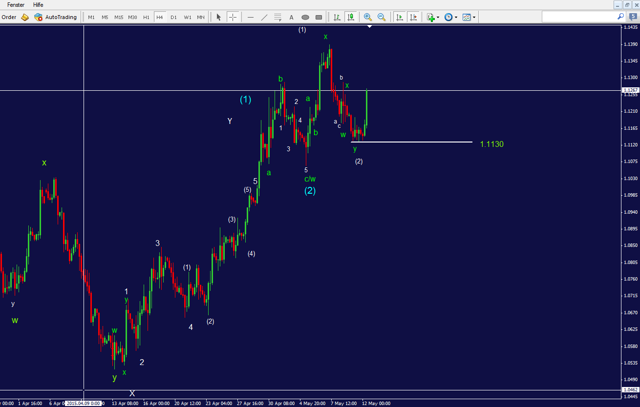The width and height of the screenshot is (640, 407).
Task: Select the horizontal line drawing tool
Action: (x=250, y=17)
